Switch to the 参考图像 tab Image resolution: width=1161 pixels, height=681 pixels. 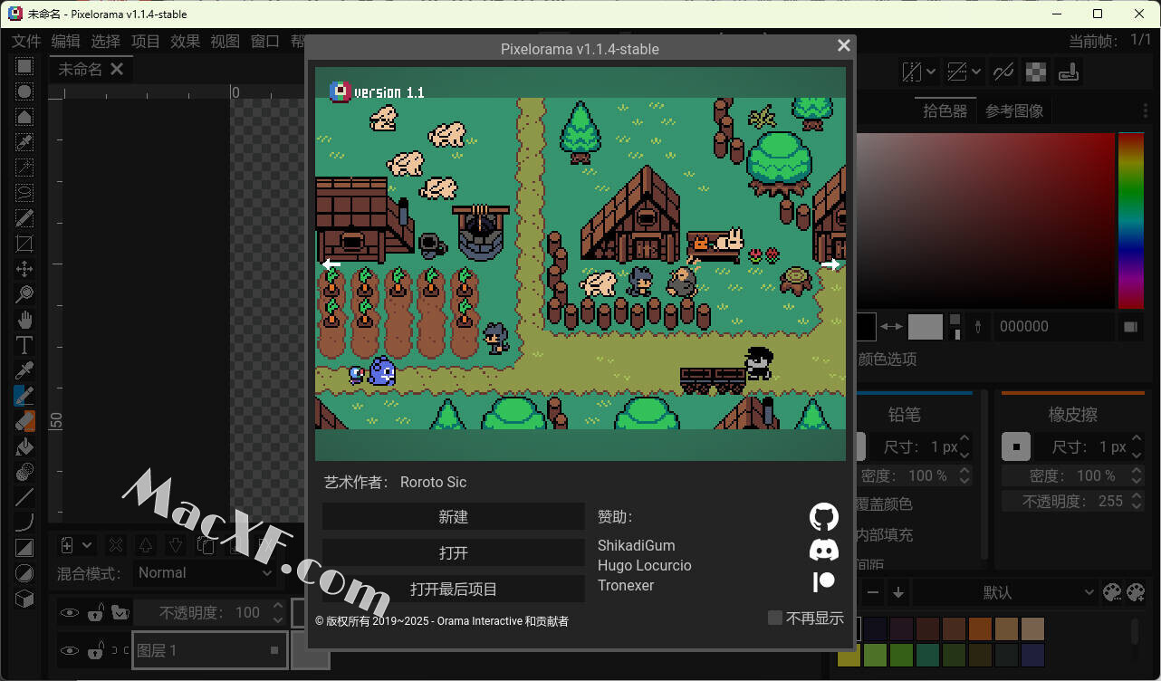coord(1014,111)
